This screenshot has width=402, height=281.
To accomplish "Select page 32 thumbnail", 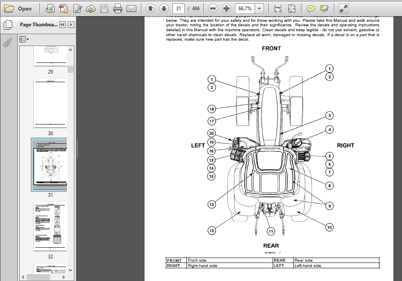I will tap(50, 226).
